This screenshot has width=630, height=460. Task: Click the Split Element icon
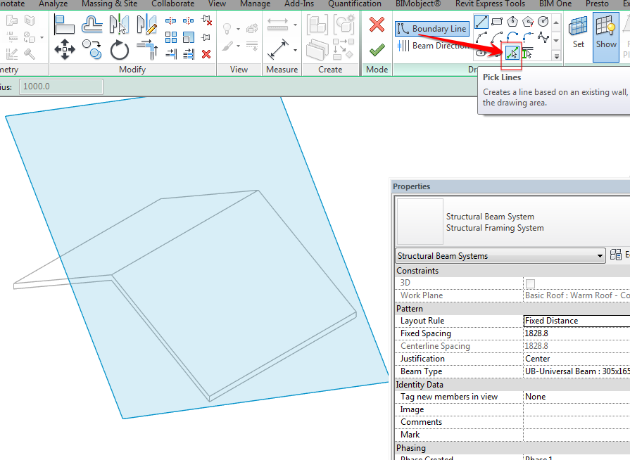(171, 20)
